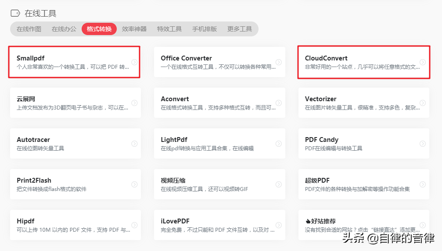Screen dimensions: 442x251
Task: Click the arrow icon on Aconvert card
Action: pos(279,103)
